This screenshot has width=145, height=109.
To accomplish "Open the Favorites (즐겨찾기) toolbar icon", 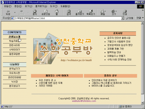I will coord(80,12).
